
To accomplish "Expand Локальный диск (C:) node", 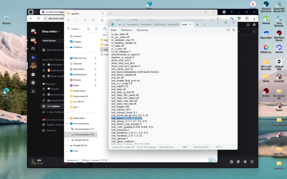I will coord(68,129).
